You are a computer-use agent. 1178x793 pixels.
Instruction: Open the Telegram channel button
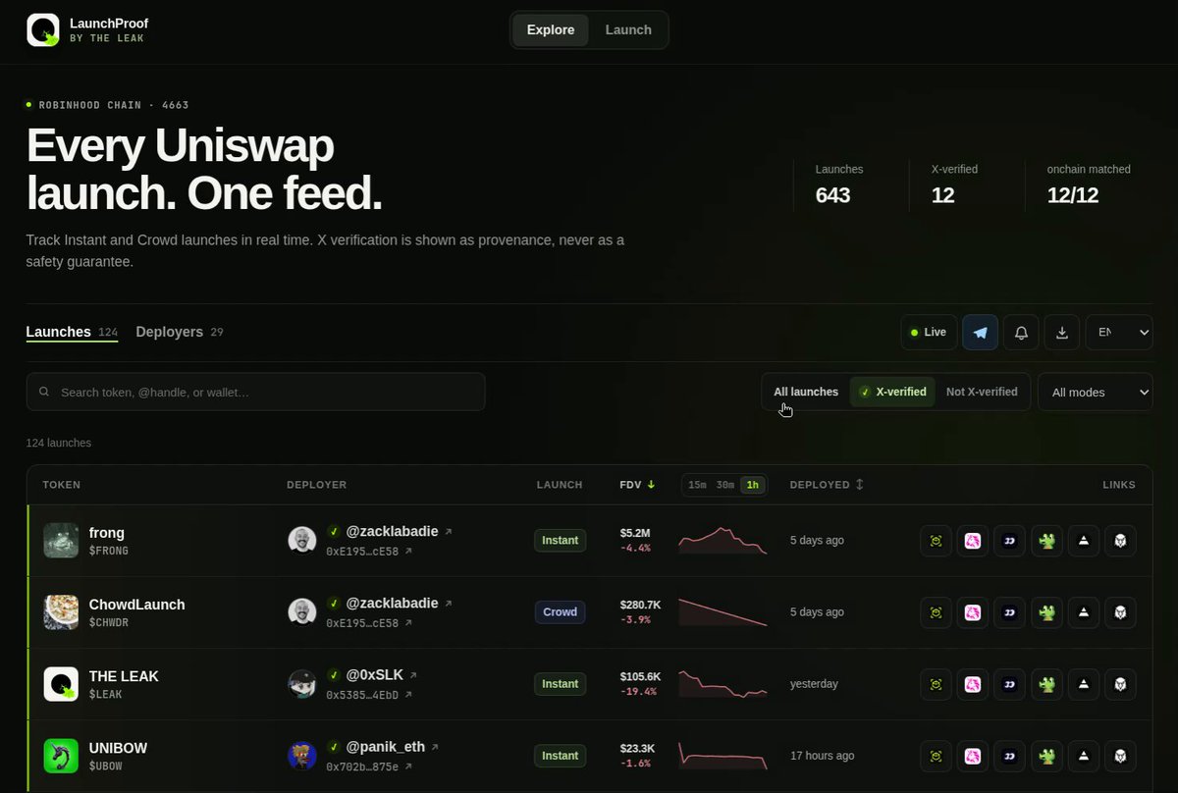coord(981,333)
